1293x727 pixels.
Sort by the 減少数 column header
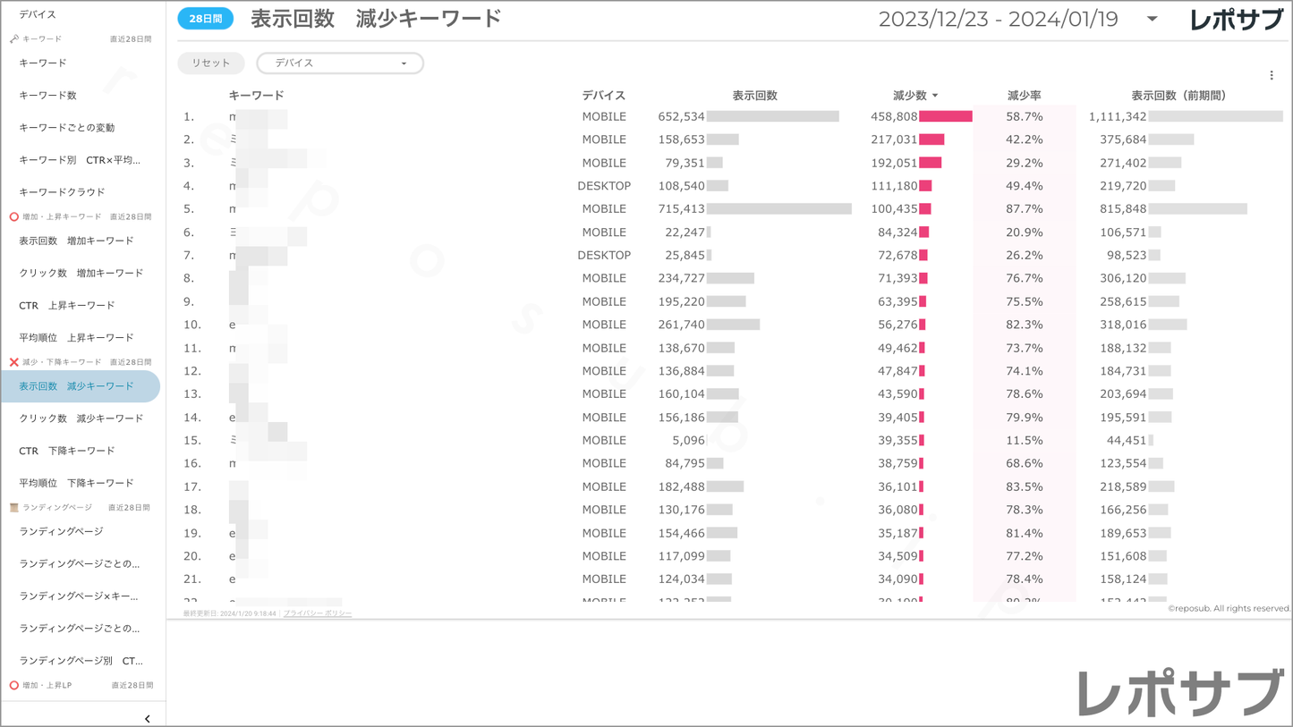point(910,96)
